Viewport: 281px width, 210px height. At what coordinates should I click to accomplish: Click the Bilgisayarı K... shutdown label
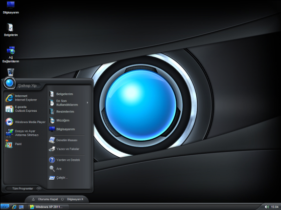[75, 199]
